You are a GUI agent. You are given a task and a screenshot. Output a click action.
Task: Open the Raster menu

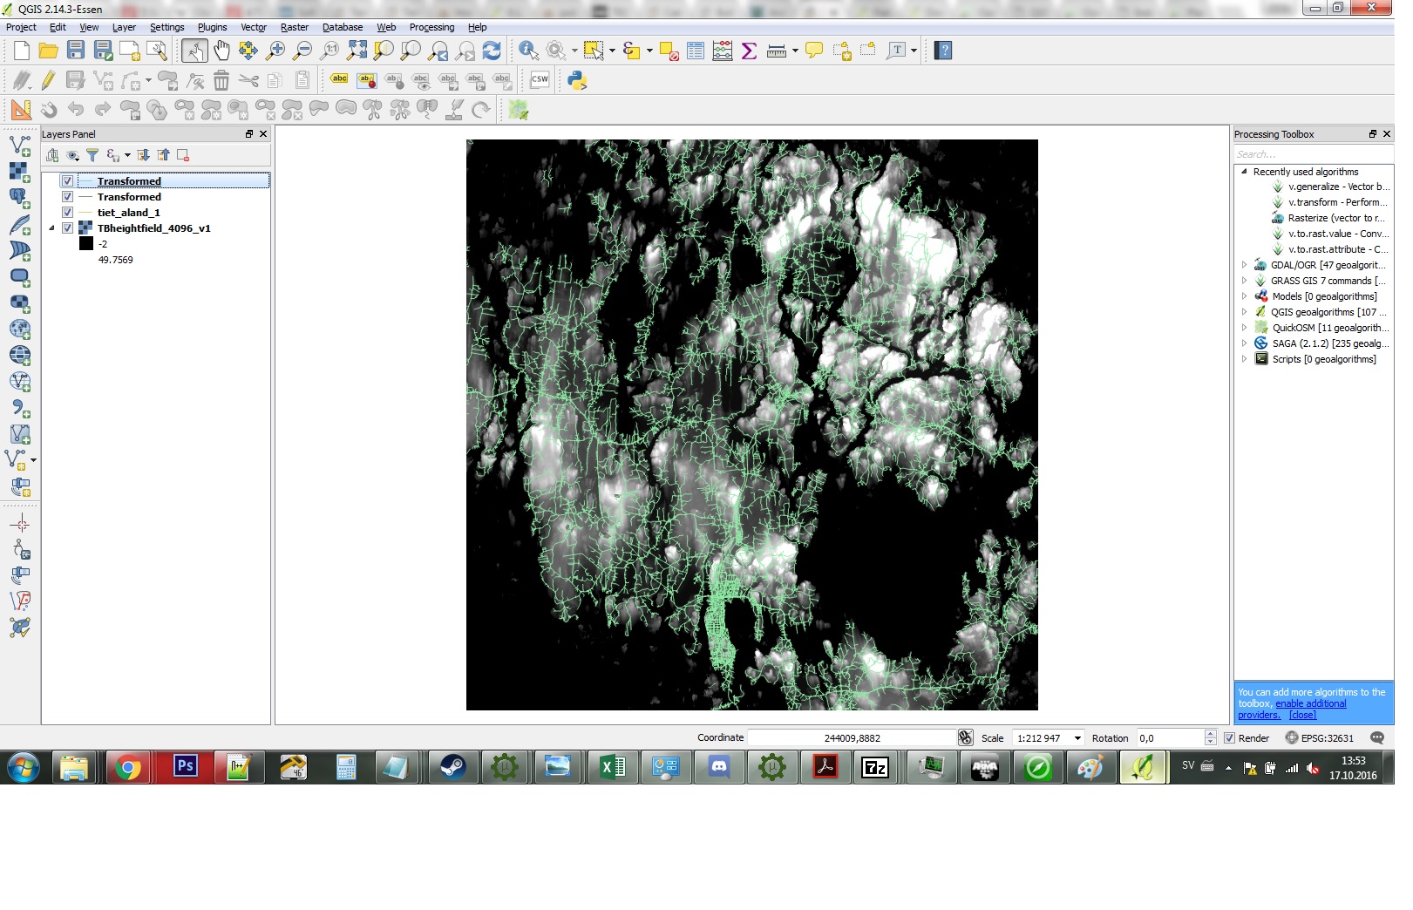pos(294,27)
